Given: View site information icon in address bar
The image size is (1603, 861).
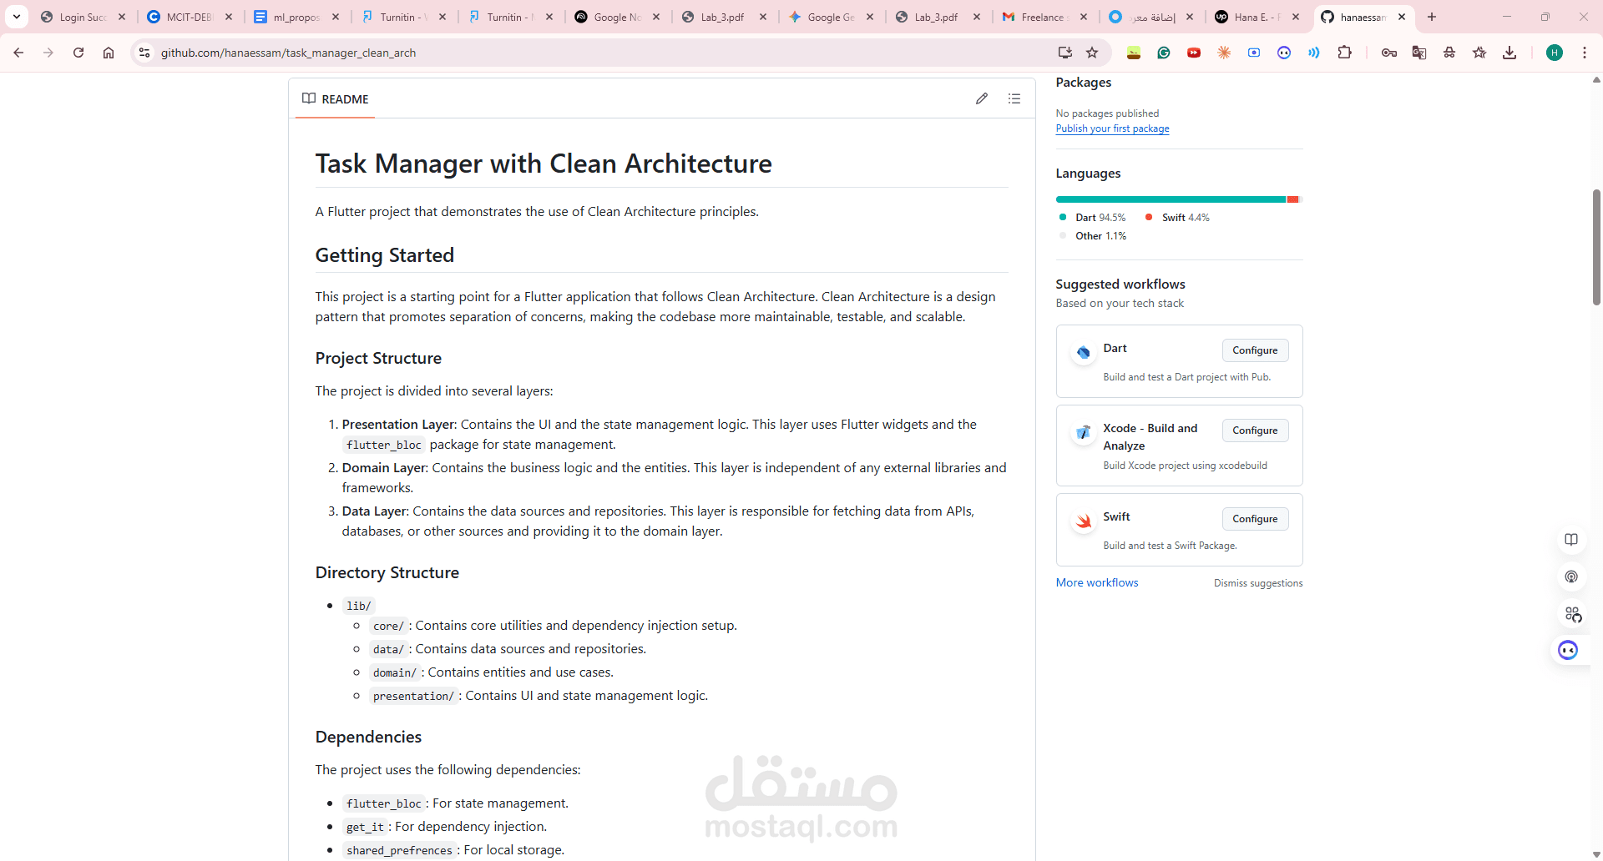Looking at the screenshot, I should click(x=144, y=53).
